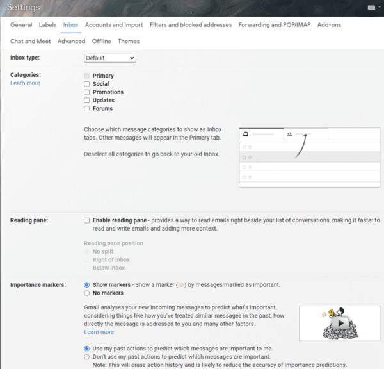The width and height of the screenshot is (384, 369).
Task: Open Forwarding and POP/IMAP tab
Action: 275,25
